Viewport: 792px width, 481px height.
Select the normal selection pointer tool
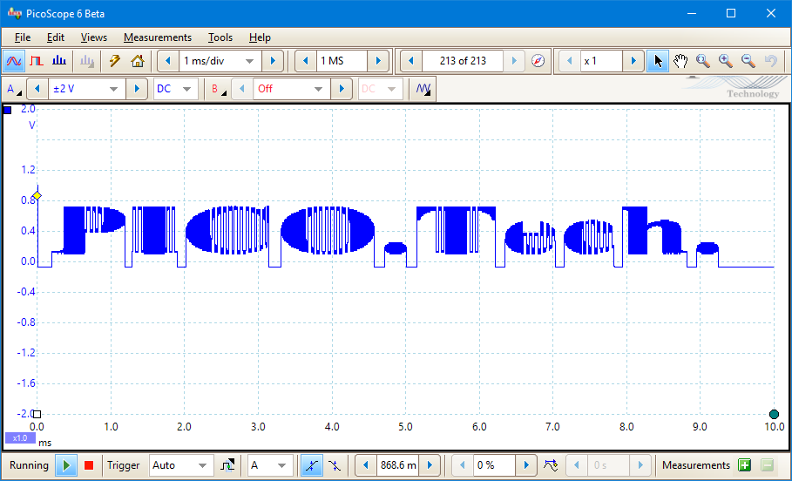[x=658, y=61]
